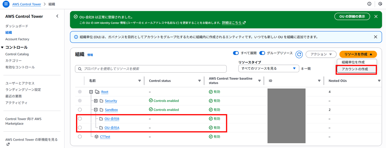Click the 有効 check icon in CTTest row
Screen dimensions: 386x148
click(211, 137)
